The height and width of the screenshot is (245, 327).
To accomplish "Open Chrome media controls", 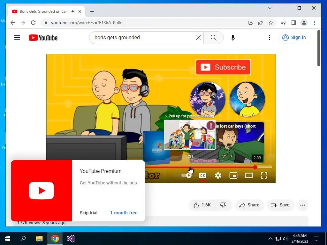I will [284, 23].
